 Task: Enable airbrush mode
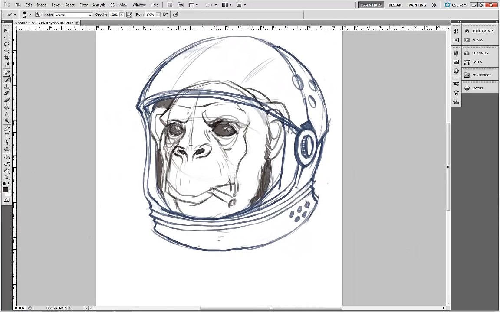[165, 15]
